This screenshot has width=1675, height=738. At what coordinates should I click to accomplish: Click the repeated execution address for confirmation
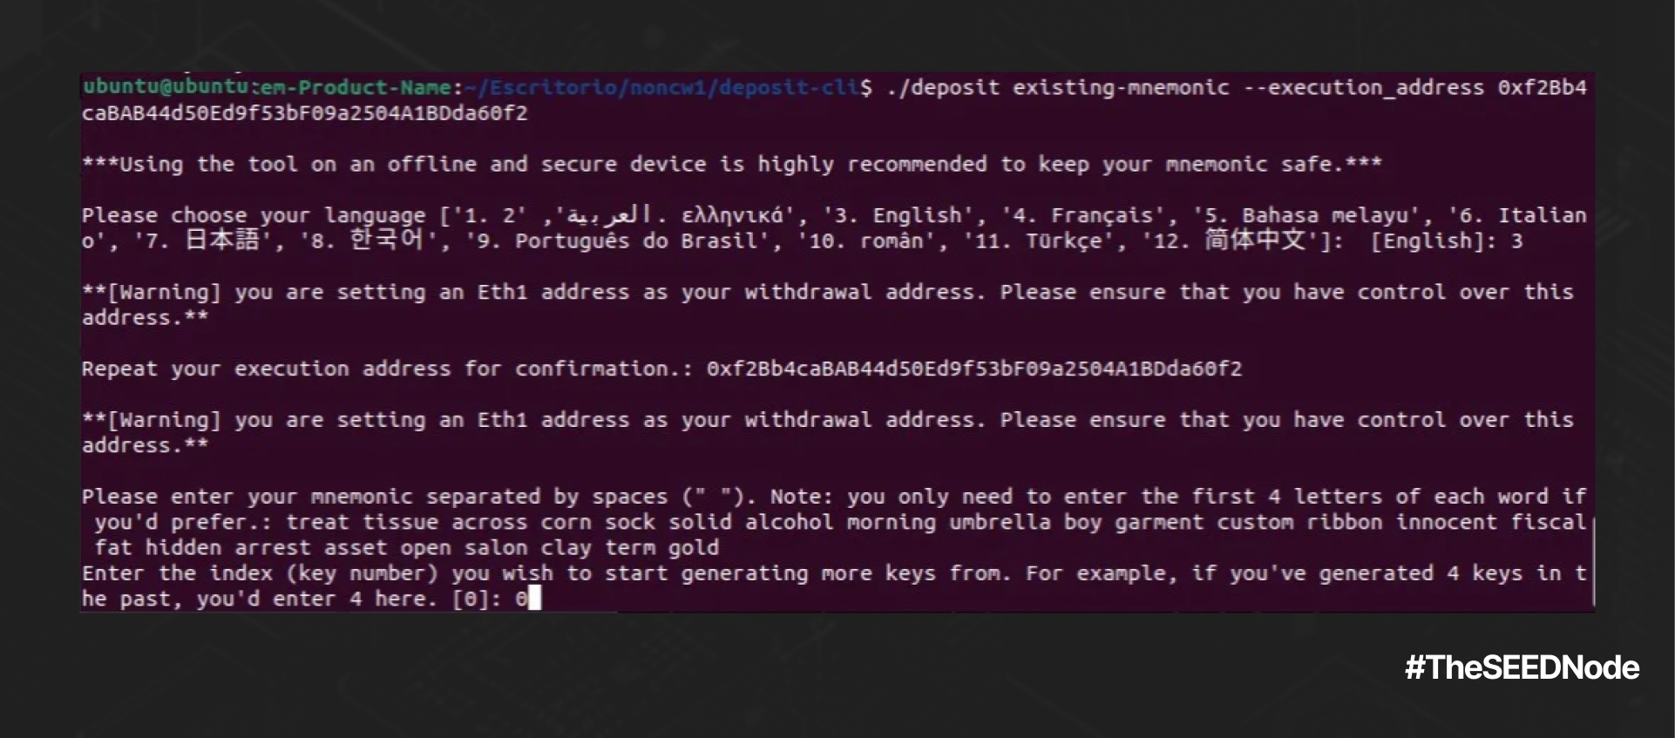tap(973, 369)
